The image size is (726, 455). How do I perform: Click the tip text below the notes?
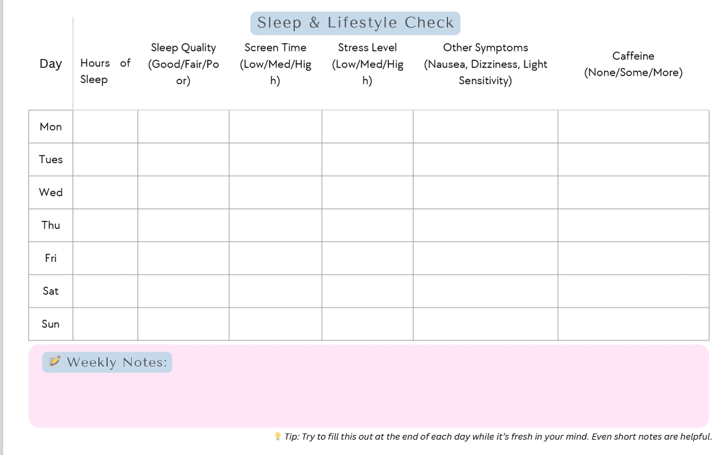498,437
